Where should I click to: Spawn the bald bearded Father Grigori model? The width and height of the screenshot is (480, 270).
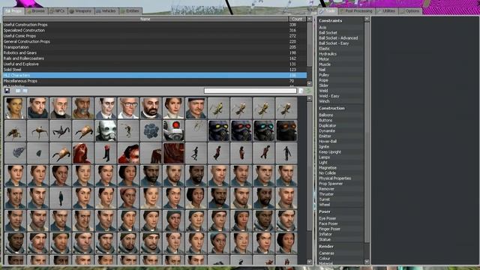click(x=151, y=108)
